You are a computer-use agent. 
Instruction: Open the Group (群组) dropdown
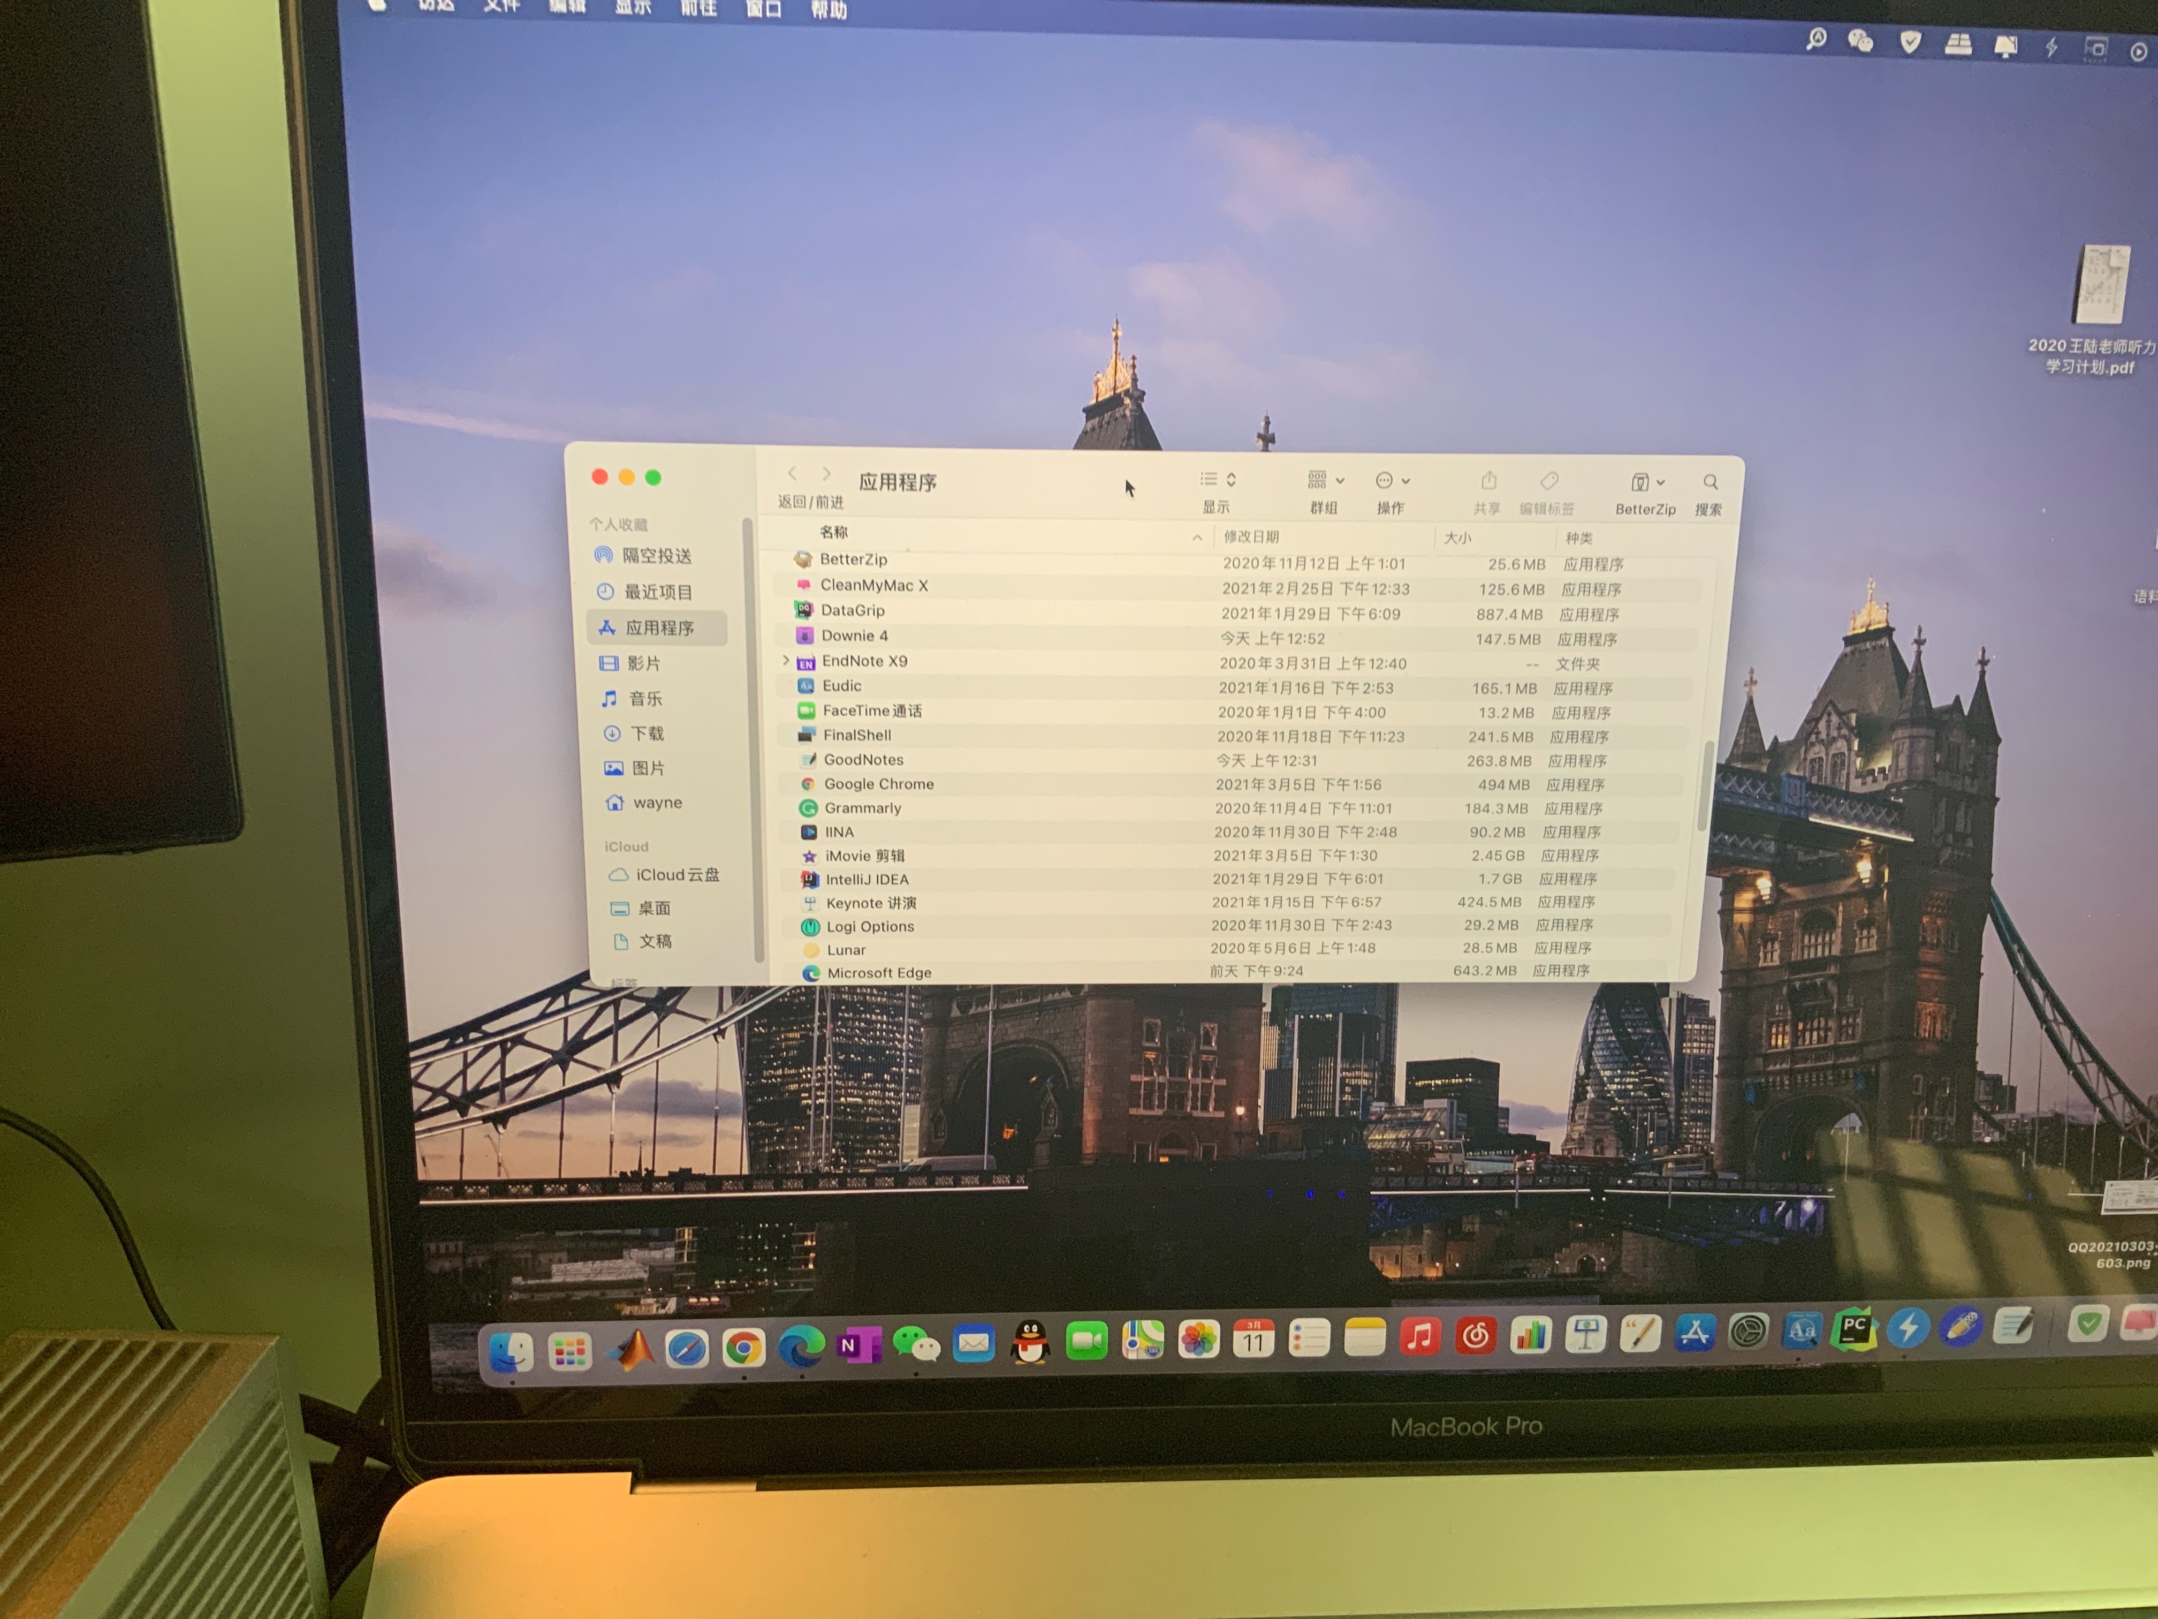point(1325,480)
